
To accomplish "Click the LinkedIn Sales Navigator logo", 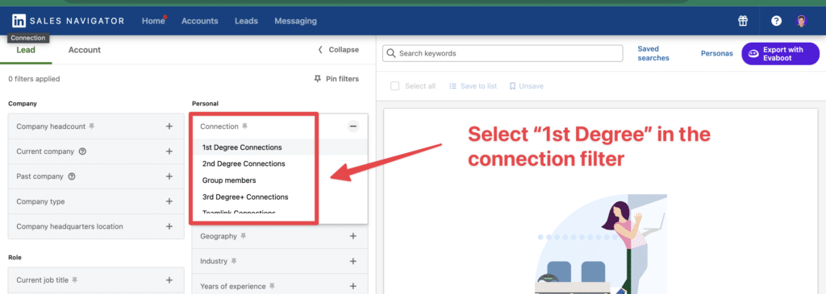I will (x=68, y=21).
